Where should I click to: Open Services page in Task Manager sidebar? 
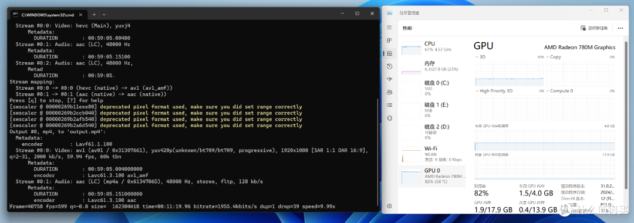(389, 118)
